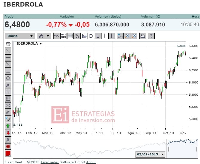Click the Variación column header

pos(67,17)
